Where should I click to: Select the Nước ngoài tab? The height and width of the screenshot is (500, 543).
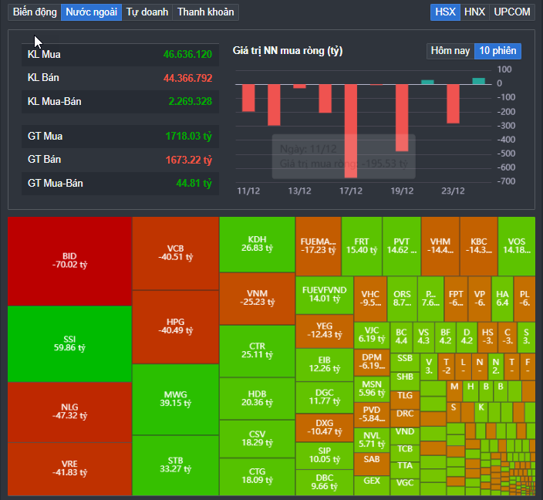pyautogui.click(x=92, y=12)
